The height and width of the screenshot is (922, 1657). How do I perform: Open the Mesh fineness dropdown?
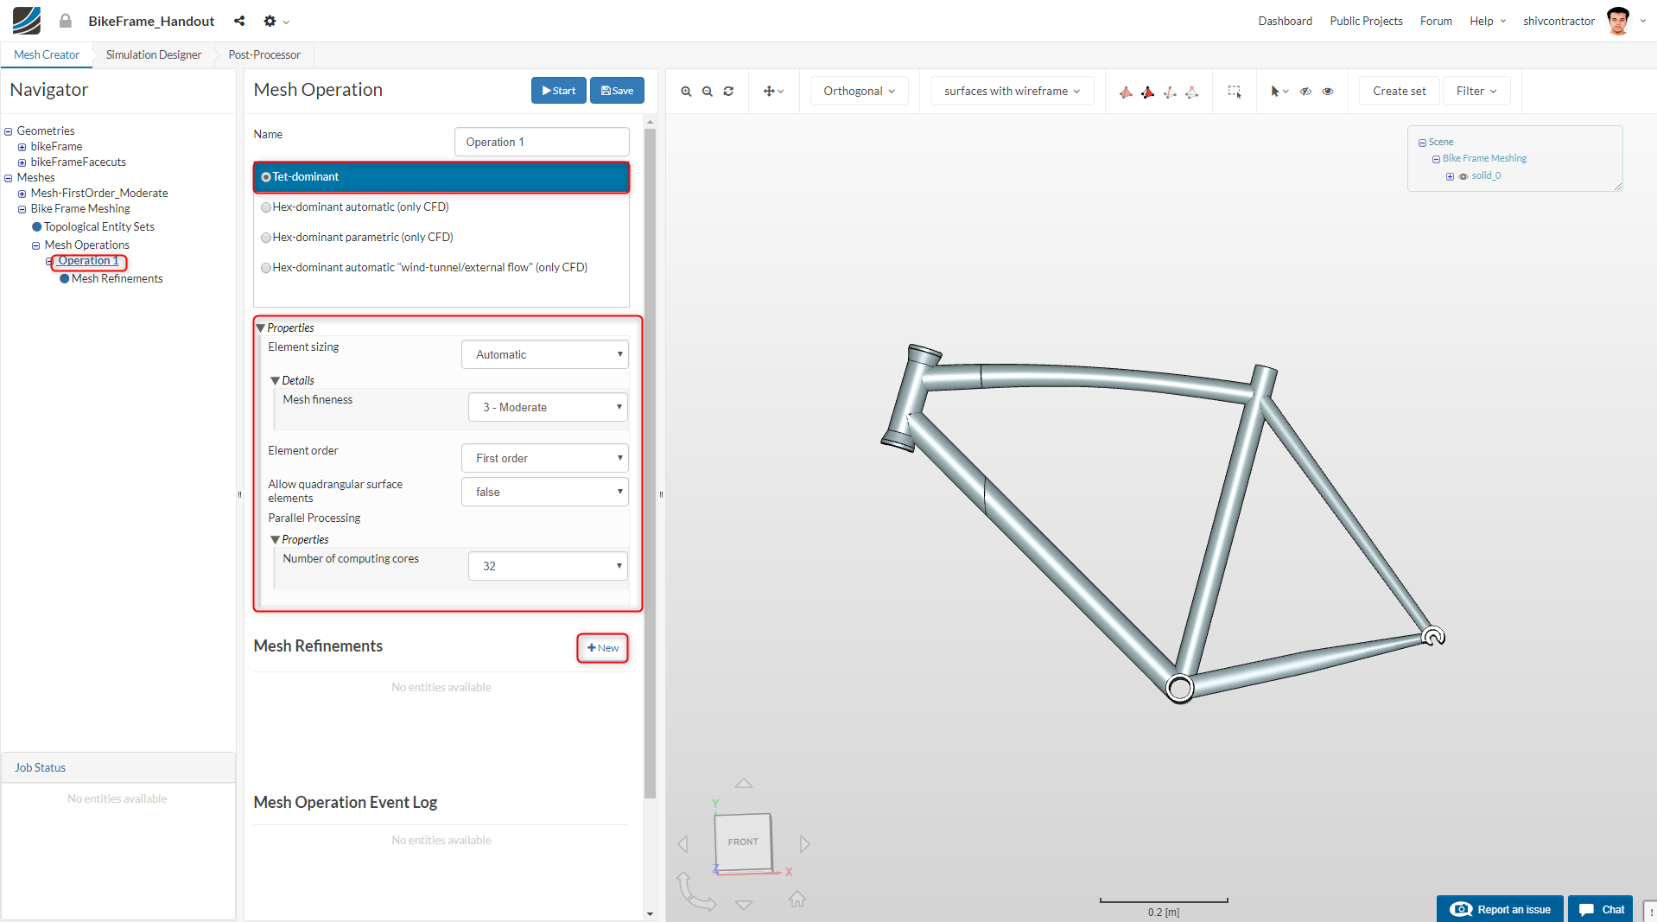click(x=549, y=407)
